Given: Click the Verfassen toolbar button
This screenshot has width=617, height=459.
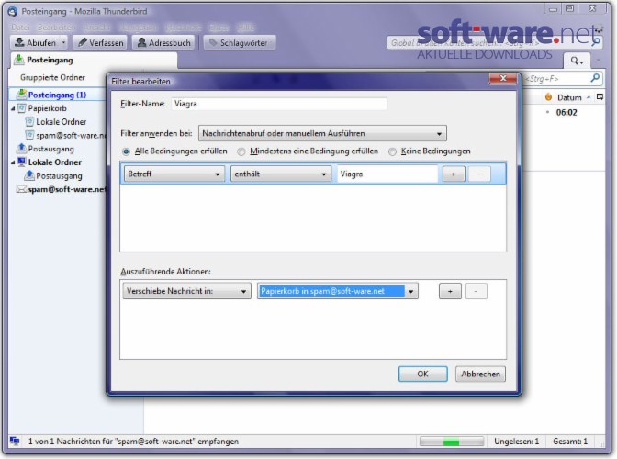Looking at the screenshot, I should coord(100,42).
